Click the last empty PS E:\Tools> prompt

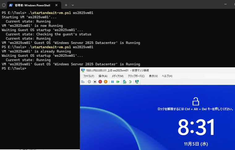click(x=14, y=68)
